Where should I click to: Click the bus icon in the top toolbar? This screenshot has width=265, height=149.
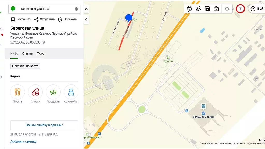pyautogui.click(x=207, y=9)
